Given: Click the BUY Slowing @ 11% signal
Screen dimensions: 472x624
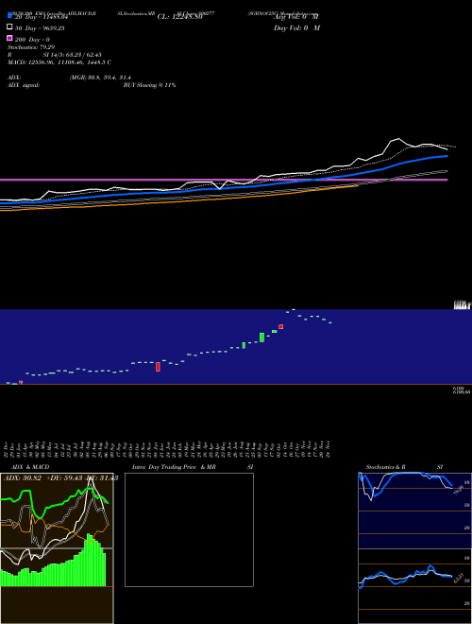Looking at the screenshot, I should [x=149, y=85].
